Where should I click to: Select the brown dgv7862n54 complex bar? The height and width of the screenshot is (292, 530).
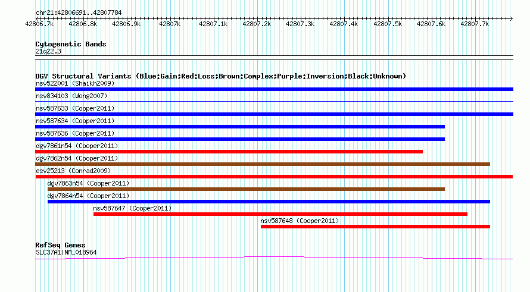click(x=263, y=164)
